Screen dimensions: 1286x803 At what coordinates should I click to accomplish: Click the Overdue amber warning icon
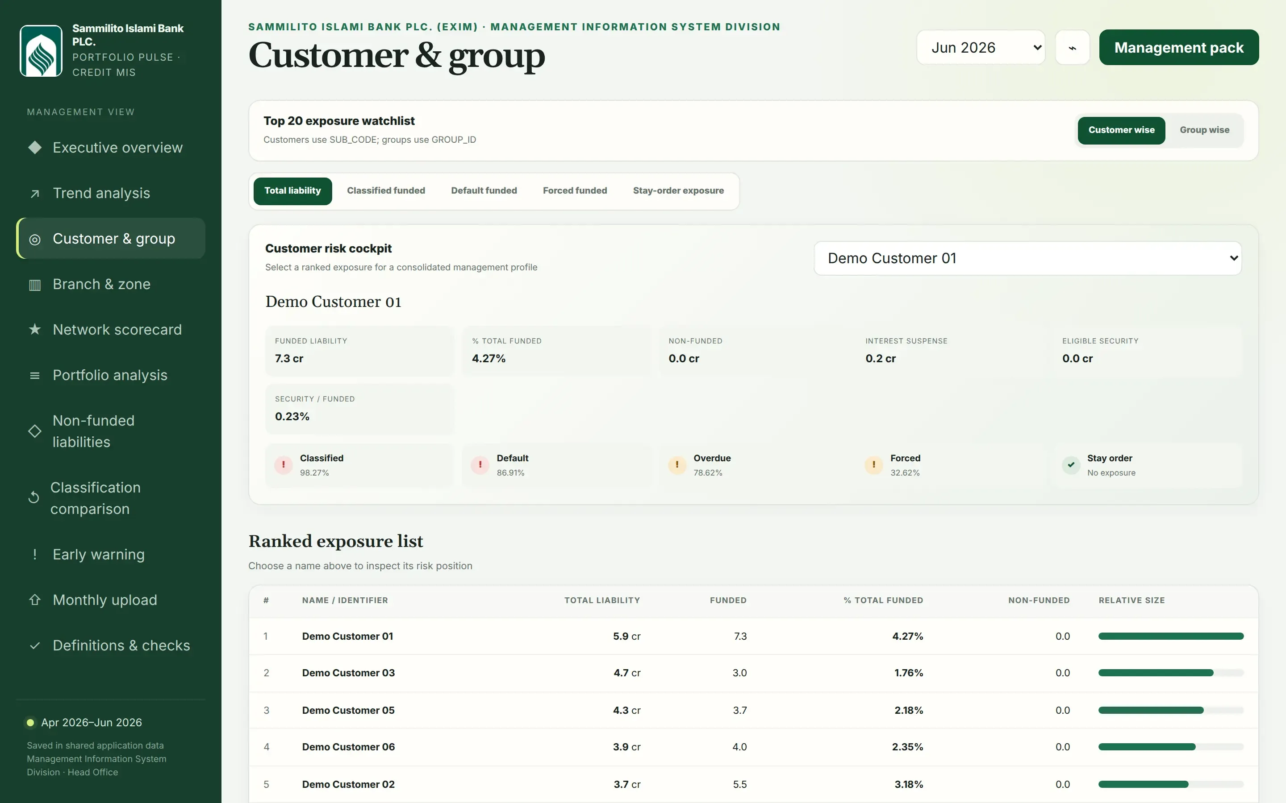pos(677,465)
